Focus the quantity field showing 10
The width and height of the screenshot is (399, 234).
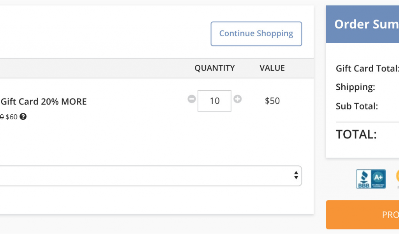tap(215, 101)
